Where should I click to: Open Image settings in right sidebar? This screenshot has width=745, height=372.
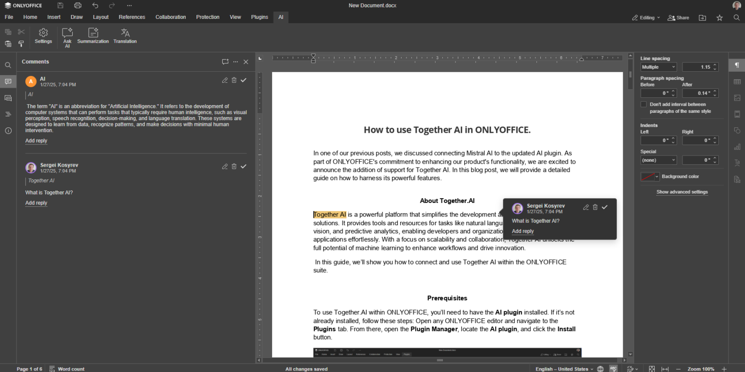tap(737, 98)
